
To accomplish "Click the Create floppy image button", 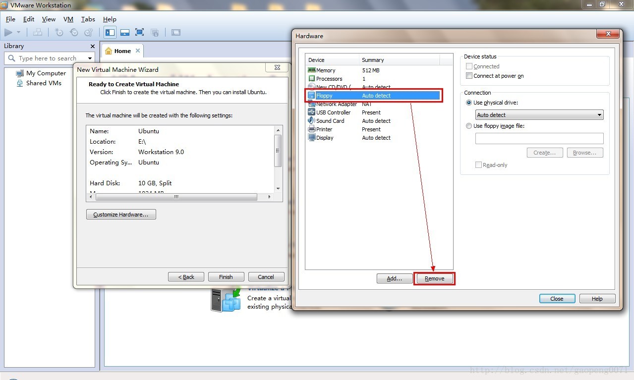I will (x=545, y=153).
